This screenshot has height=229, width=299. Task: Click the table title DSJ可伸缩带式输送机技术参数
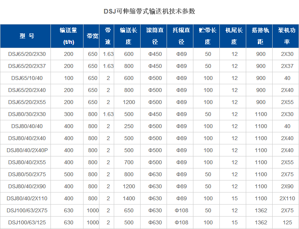[149, 11]
